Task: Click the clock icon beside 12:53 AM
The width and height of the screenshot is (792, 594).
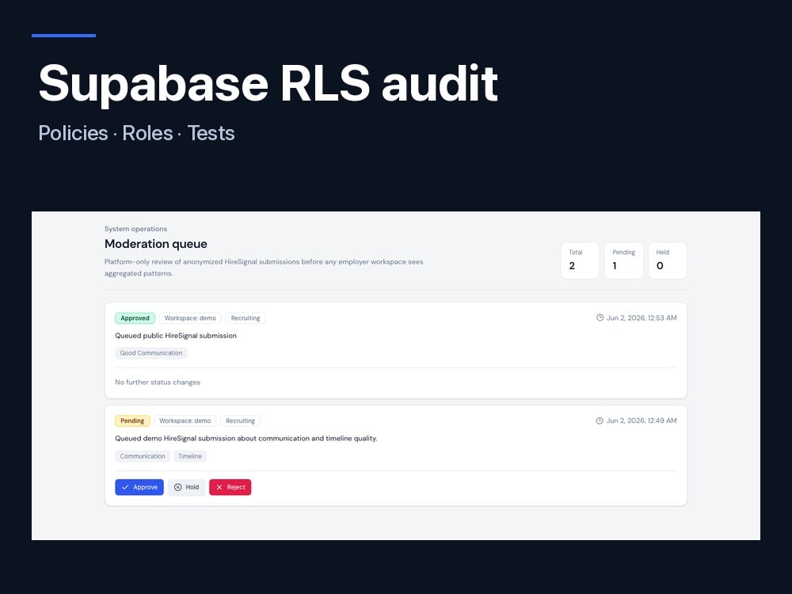Action: [600, 318]
